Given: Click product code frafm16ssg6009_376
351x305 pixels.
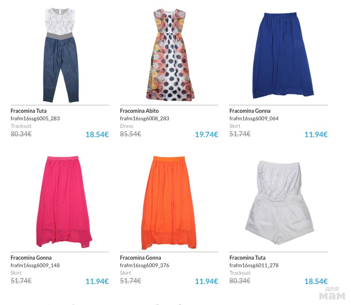Looking at the screenshot, I should pyautogui.click(x=144, y=265).
